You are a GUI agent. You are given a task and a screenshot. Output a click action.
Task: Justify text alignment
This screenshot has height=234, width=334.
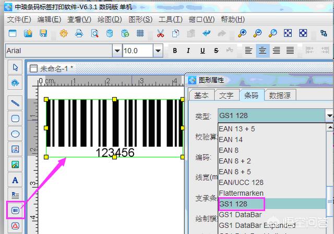coord(290,51)
